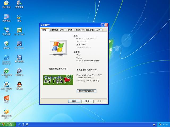Click the Service Pack 3 text

pos(83,47)
